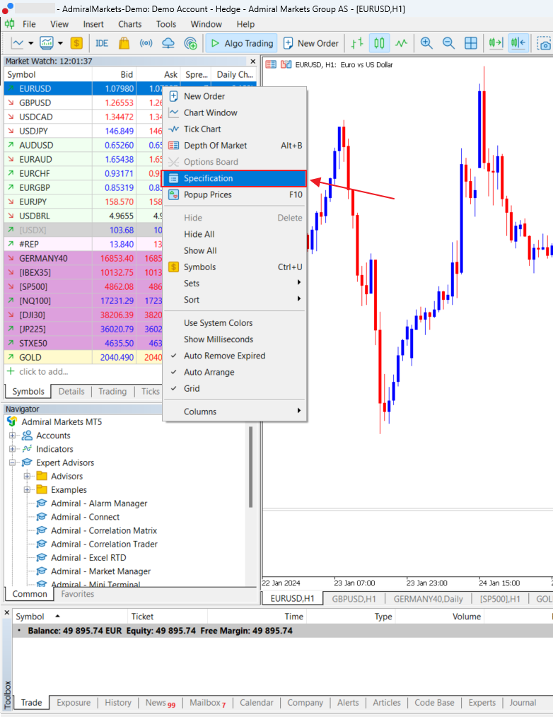Open the Details tab in Market Watch

pyautogui.click(x=71, y=392)
